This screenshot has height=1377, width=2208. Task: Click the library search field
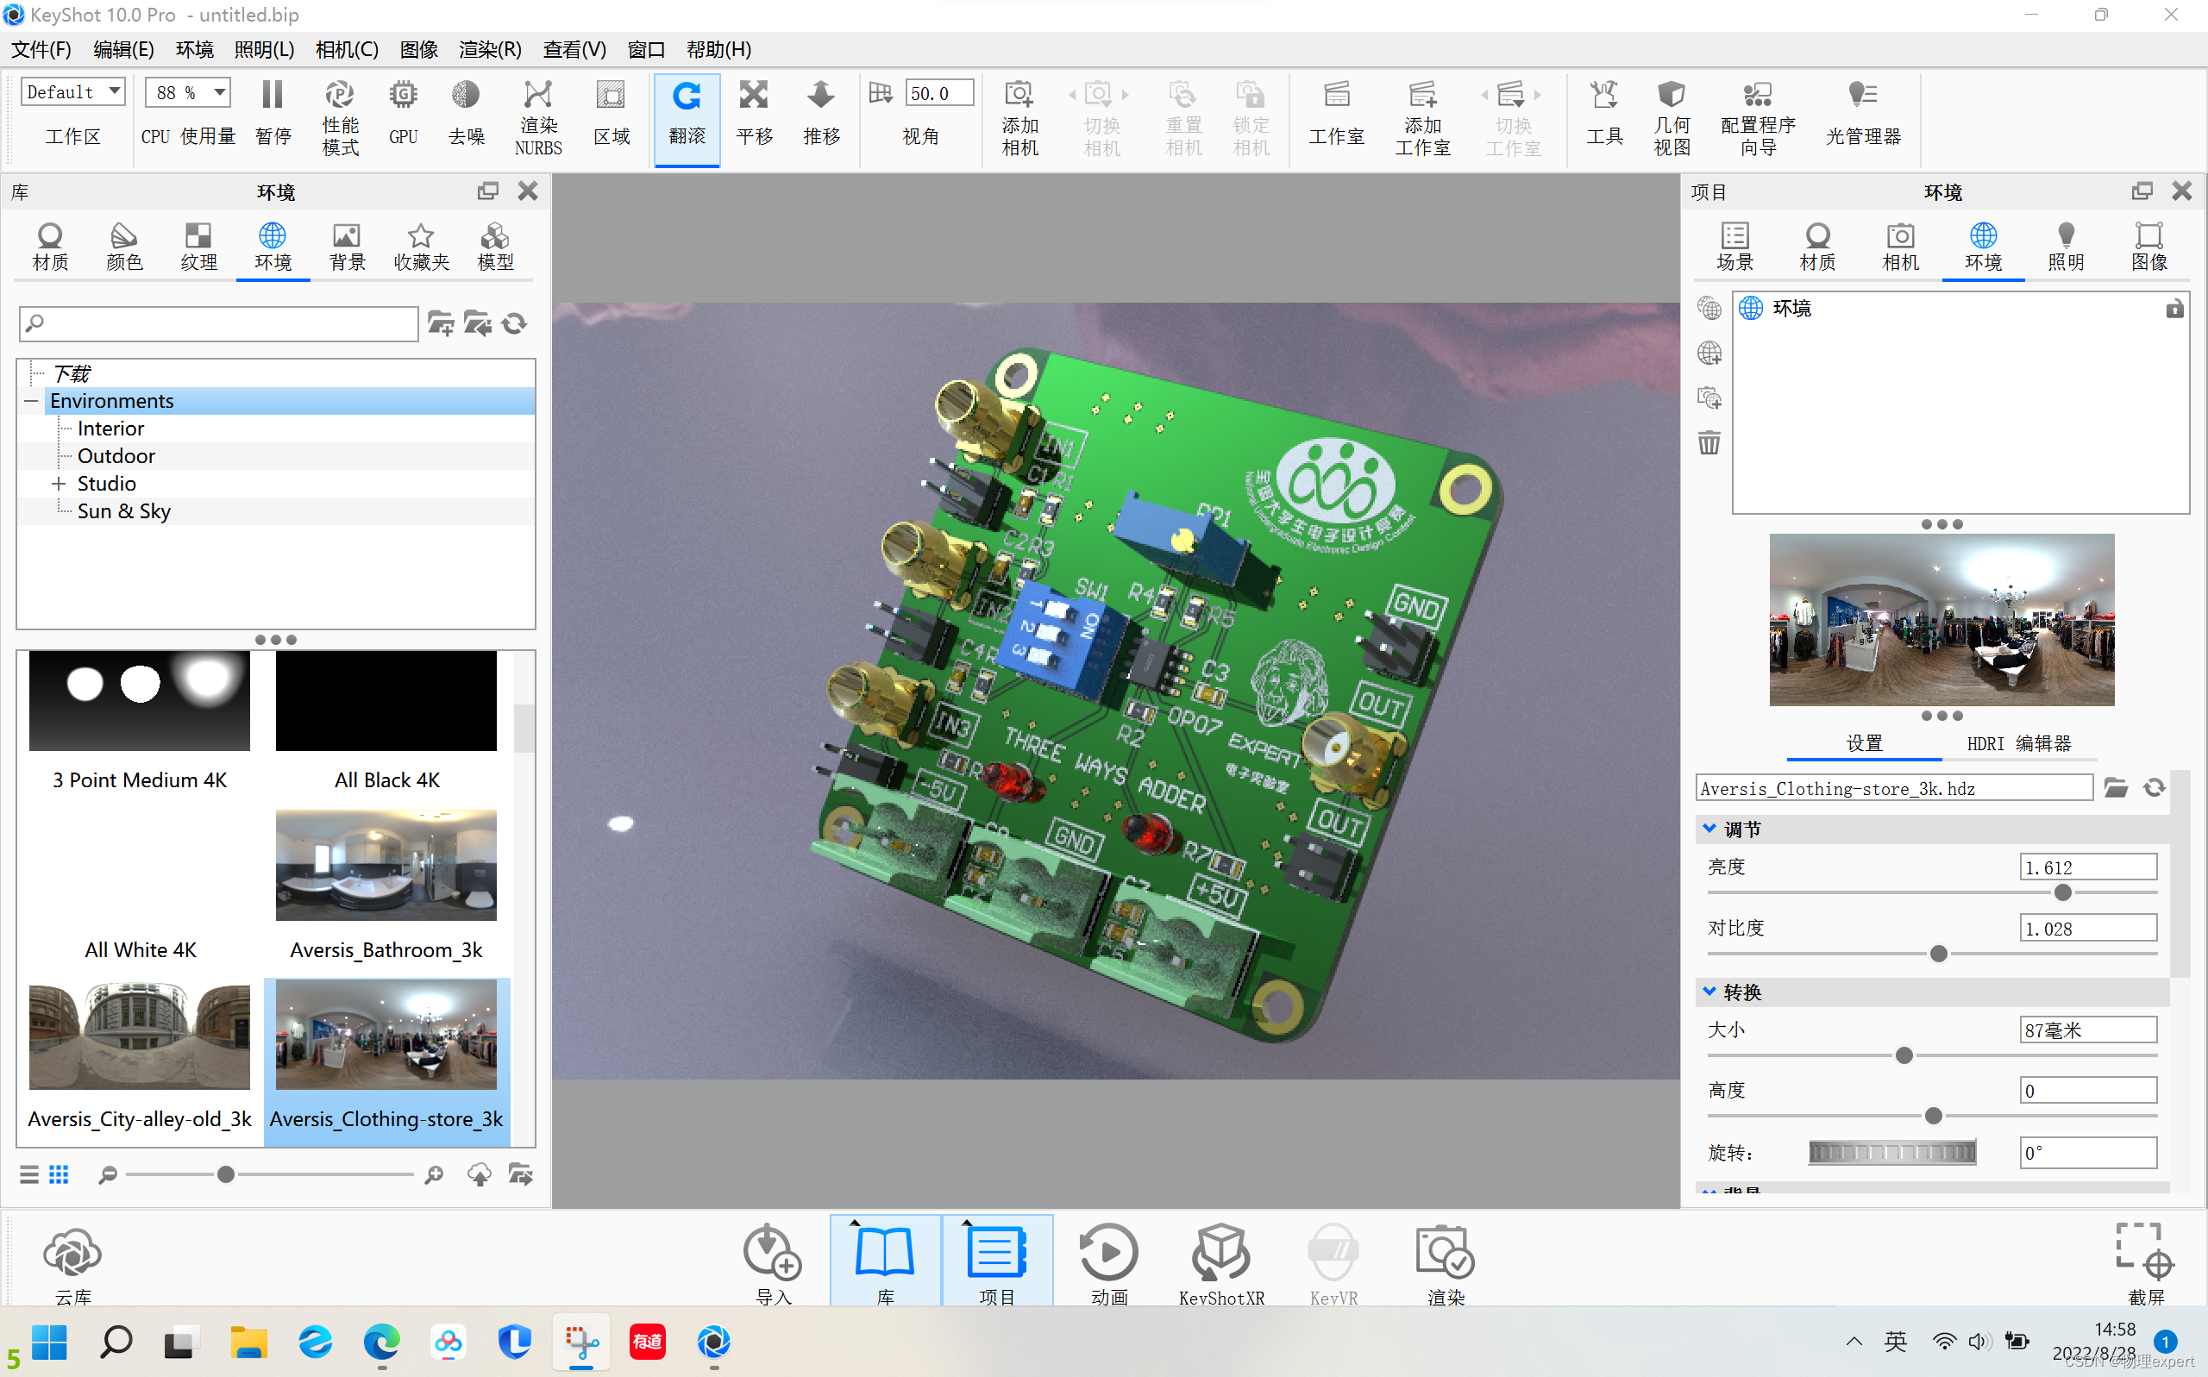click(218, 323)
